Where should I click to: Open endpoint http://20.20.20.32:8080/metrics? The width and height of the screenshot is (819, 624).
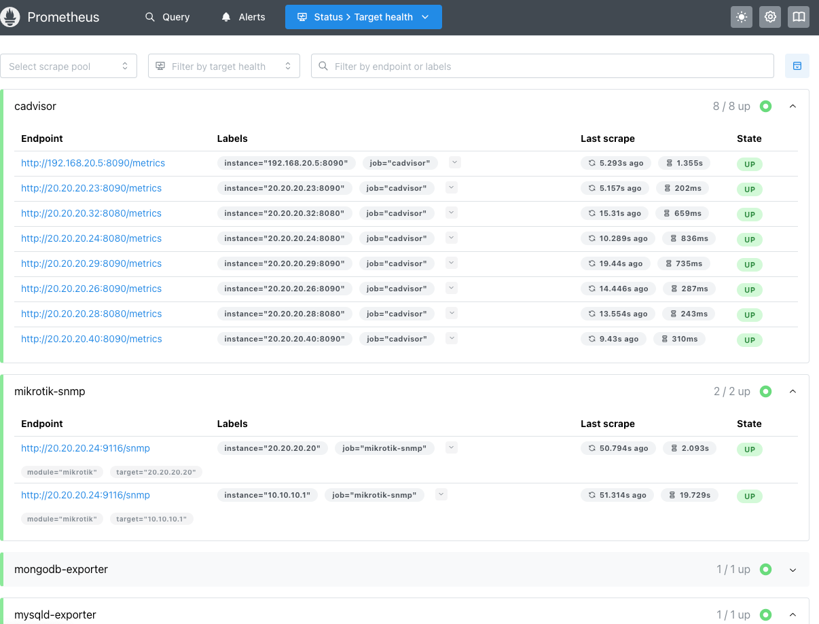(91, 213)
